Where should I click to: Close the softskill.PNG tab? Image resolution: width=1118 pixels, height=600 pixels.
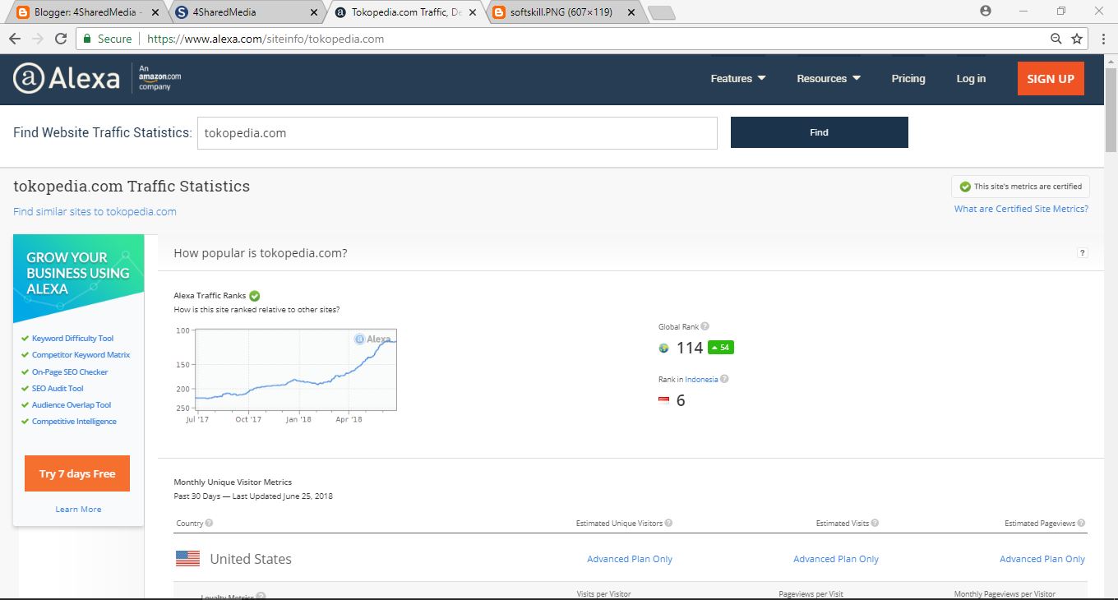(631, 12)
